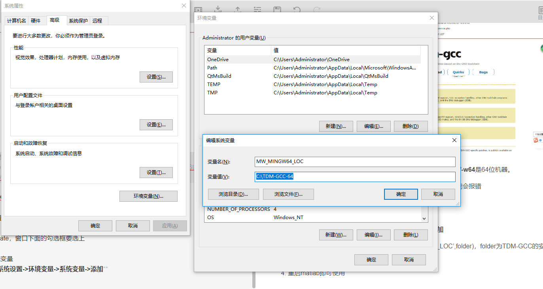This screenshot has height=289, width=543.
Task: Click the 变量名 input field
Action: 355,162
